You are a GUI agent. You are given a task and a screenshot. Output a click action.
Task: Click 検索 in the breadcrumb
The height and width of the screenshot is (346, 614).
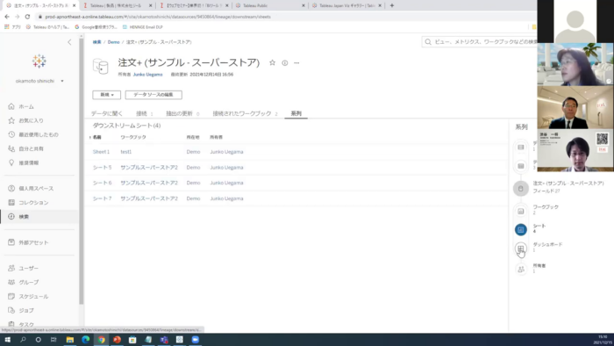tap(96, 42)
